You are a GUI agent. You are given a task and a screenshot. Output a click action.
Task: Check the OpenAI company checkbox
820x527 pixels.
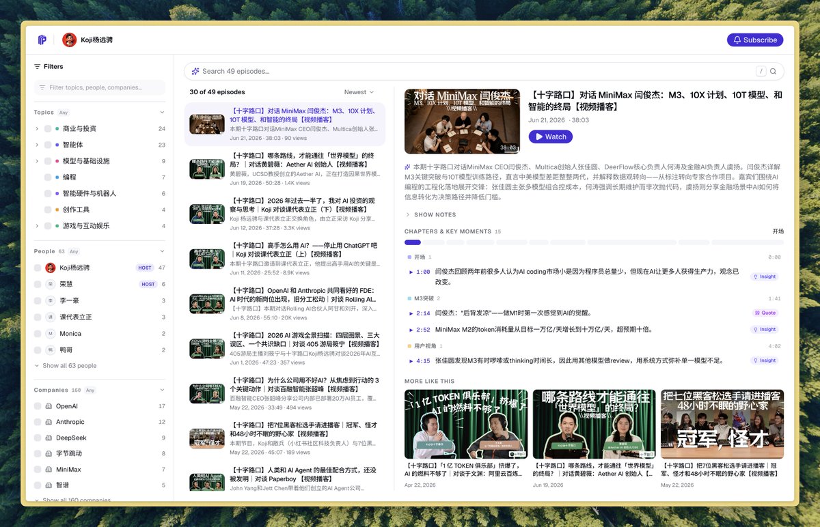(x=38, y=406)
